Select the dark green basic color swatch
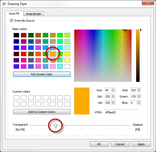The image size is (156, 152). [x=31, y=35]
